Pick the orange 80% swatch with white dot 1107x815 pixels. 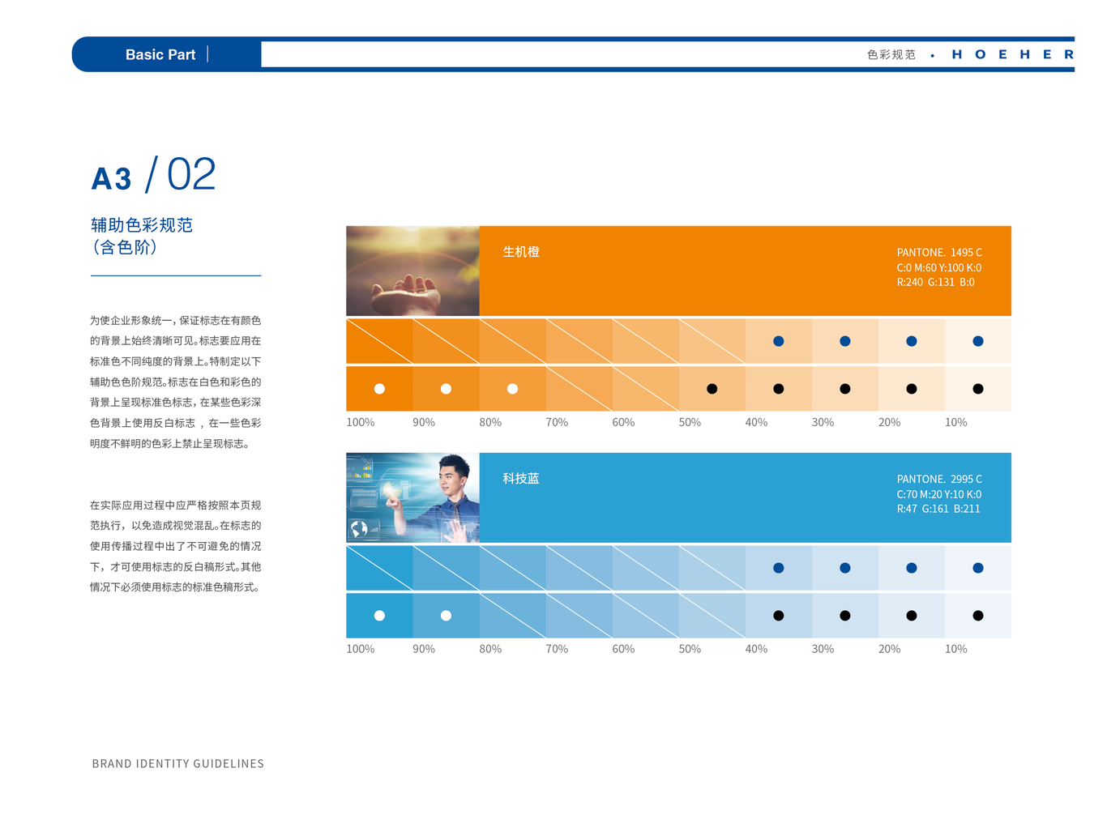(512, 389)
